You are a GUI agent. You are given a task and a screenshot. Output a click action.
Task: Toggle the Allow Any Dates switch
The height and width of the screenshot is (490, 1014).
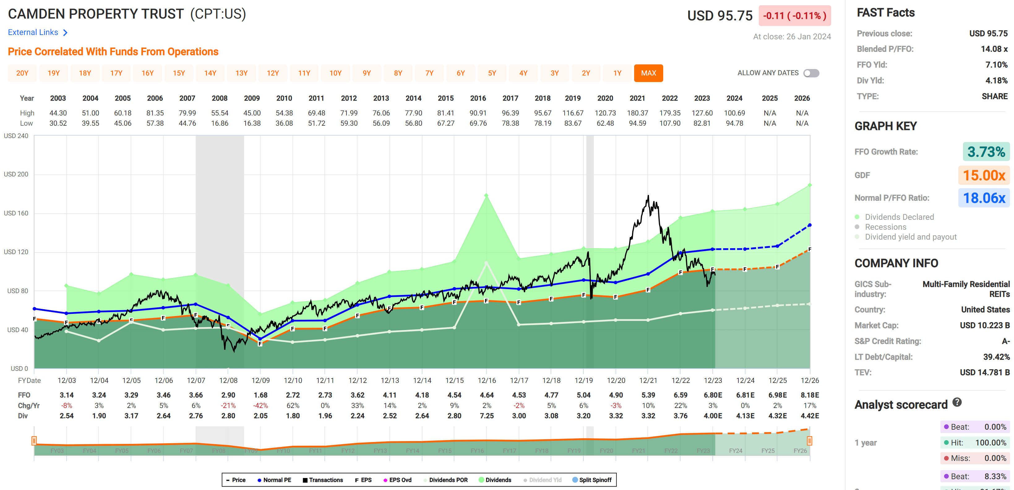click(x=811, y=73)
